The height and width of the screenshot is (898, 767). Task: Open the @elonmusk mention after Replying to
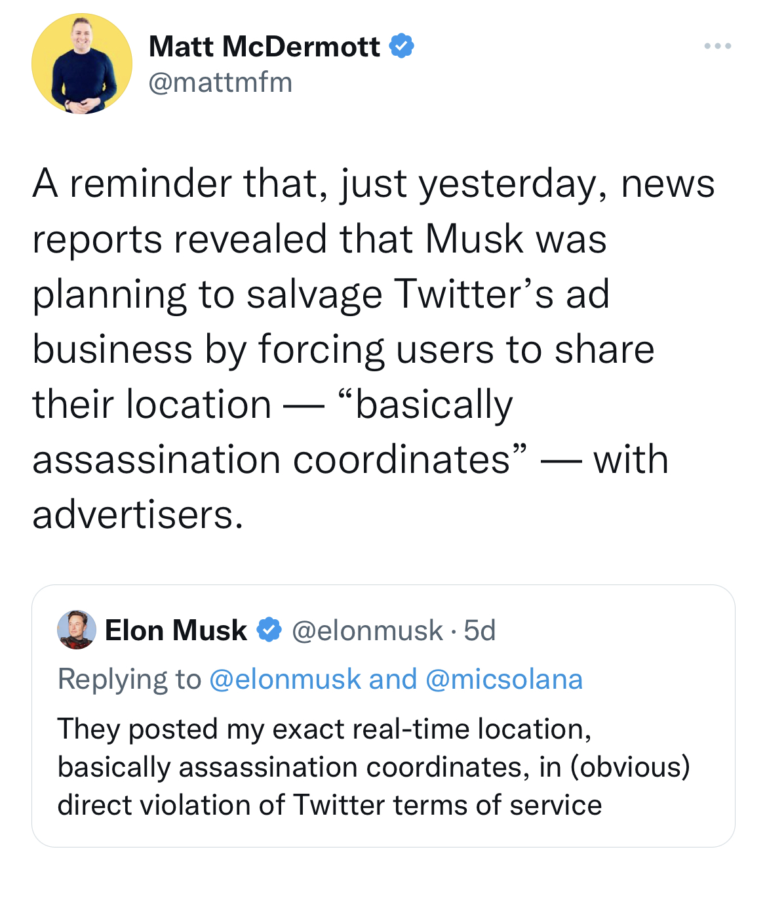pyautogui.click(x=285, y=680)
